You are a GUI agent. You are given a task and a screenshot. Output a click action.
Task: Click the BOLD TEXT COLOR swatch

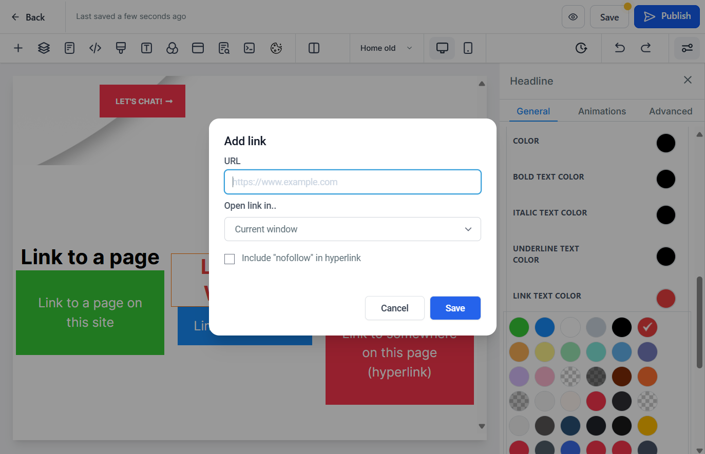tap(666, 179)
